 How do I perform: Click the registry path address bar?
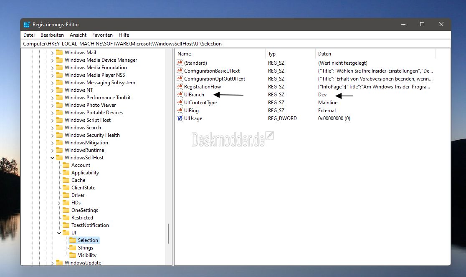[x=236, y=44]
